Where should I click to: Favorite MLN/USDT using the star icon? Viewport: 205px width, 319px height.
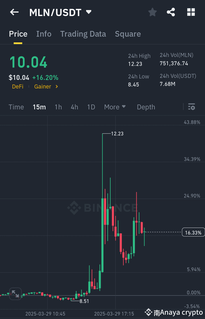tap(152, 12)
